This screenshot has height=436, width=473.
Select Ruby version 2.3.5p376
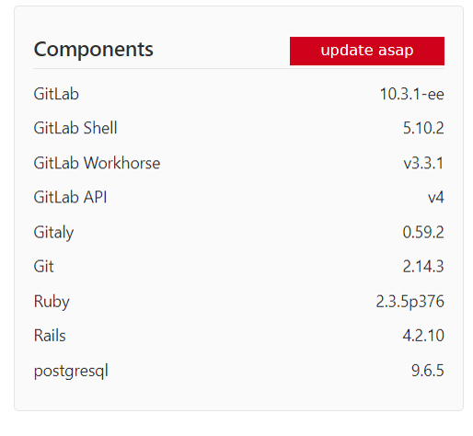click(410, 302)
